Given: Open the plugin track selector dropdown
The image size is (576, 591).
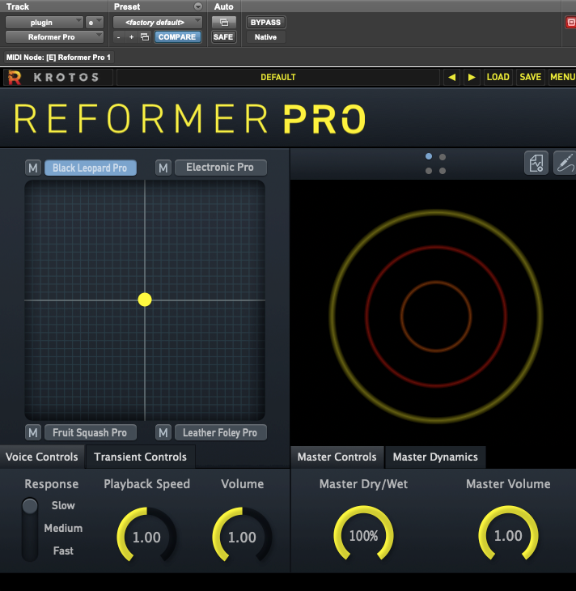Looking at the screenshot, I should pyautogui.click(x=44, y=23).
